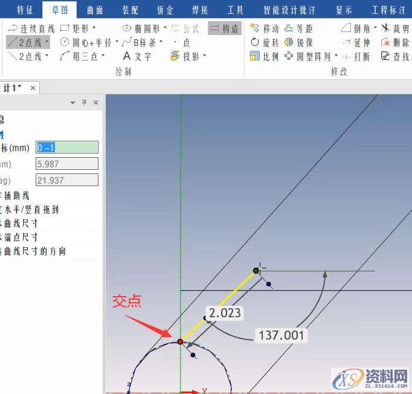Open the 特征 ribbon tab
The width and height of the screenshot is (412, 394).
pos(25,10)
